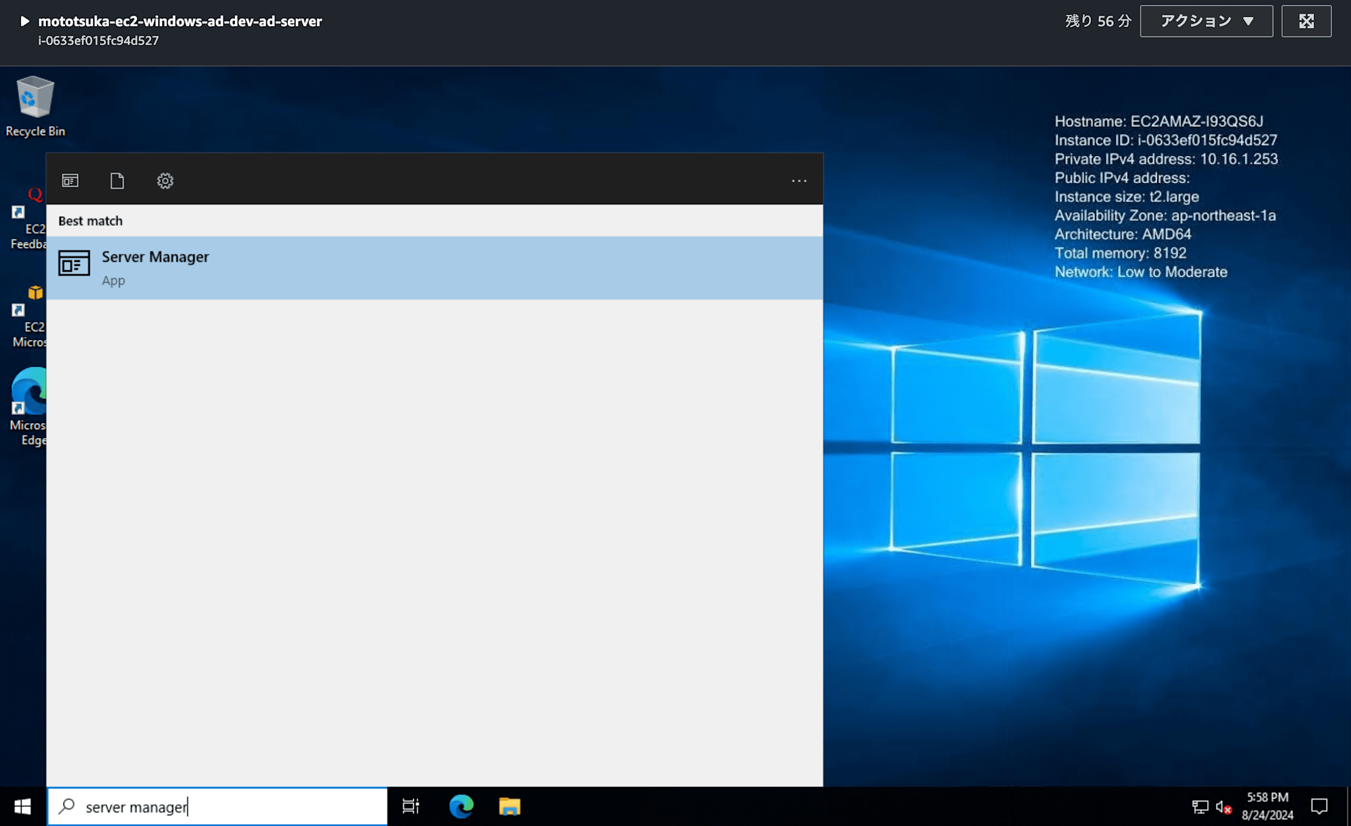Click the network status tray icon

click(x=1200, y=806)
